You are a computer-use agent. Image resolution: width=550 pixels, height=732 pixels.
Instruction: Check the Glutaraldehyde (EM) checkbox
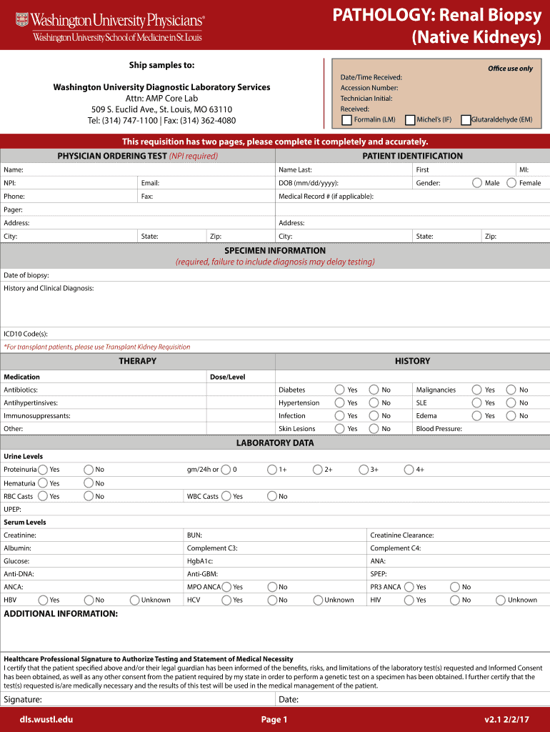[466, 119]
